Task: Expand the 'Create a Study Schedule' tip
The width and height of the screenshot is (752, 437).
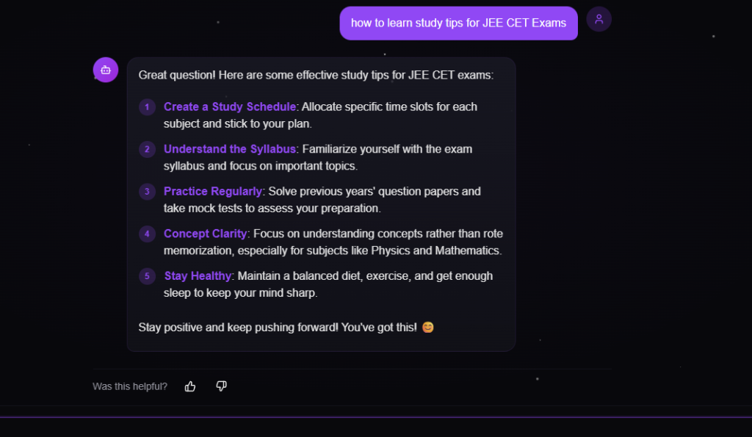Action: click(229, 106)
